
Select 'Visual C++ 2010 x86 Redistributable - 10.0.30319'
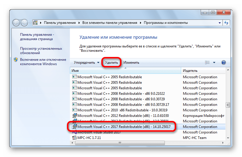click(x=148, y=110)
